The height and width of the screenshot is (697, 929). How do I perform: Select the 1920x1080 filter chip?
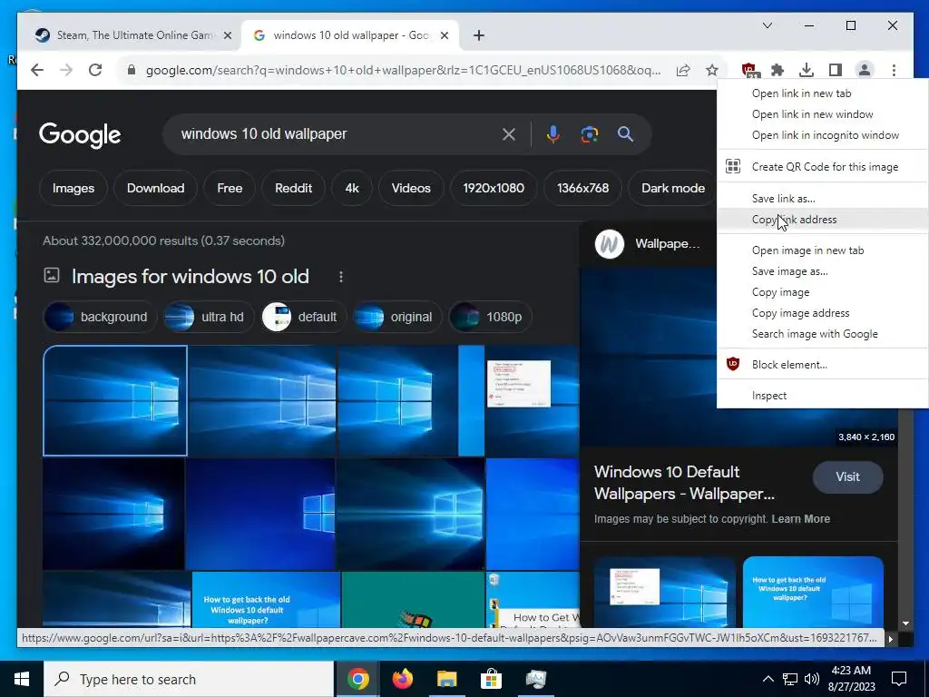click(x=494, y=189)
